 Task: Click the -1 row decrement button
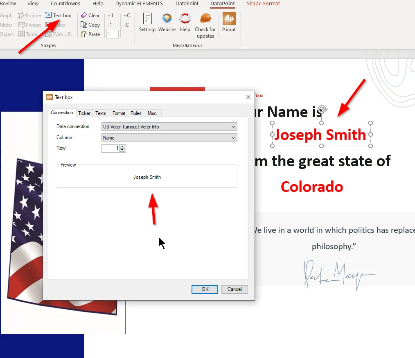point(110,25)
